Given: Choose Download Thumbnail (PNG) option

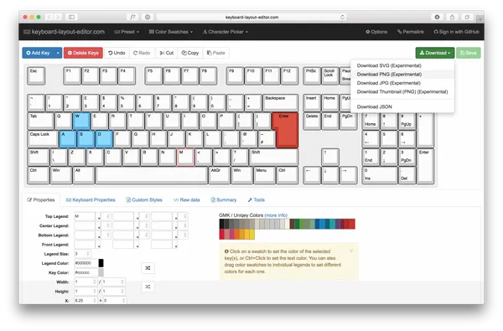Looking at the screenshot, I should [x=402, y=91].
